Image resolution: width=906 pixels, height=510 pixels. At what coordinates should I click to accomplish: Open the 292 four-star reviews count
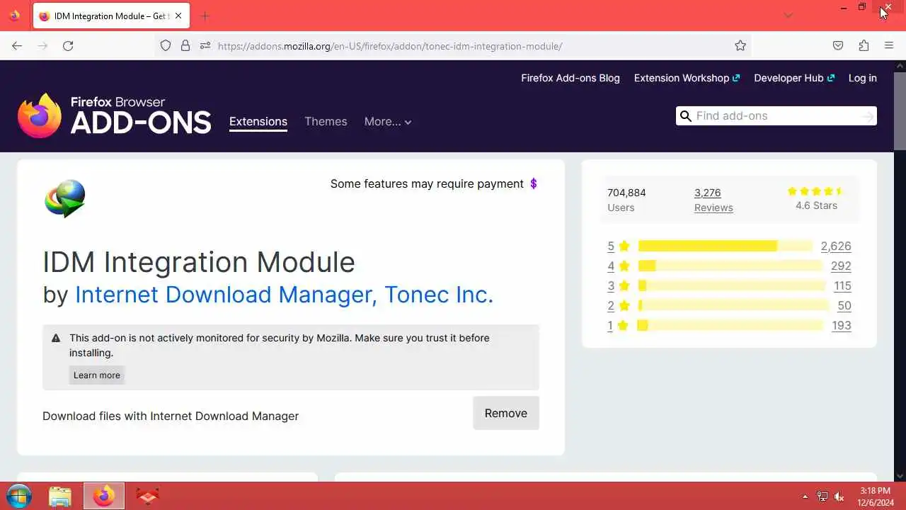coord(841,266)
